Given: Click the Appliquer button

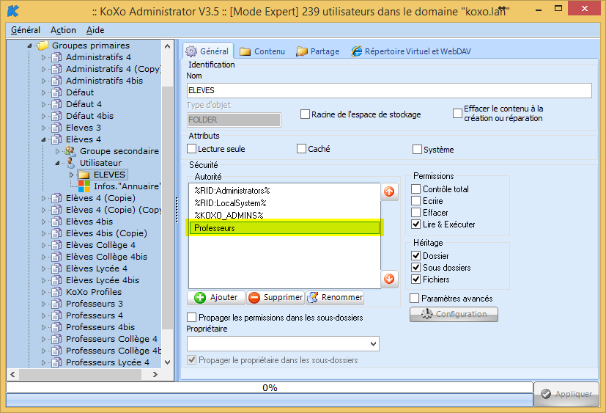Looking at the screenshot, I should [566, 394].
